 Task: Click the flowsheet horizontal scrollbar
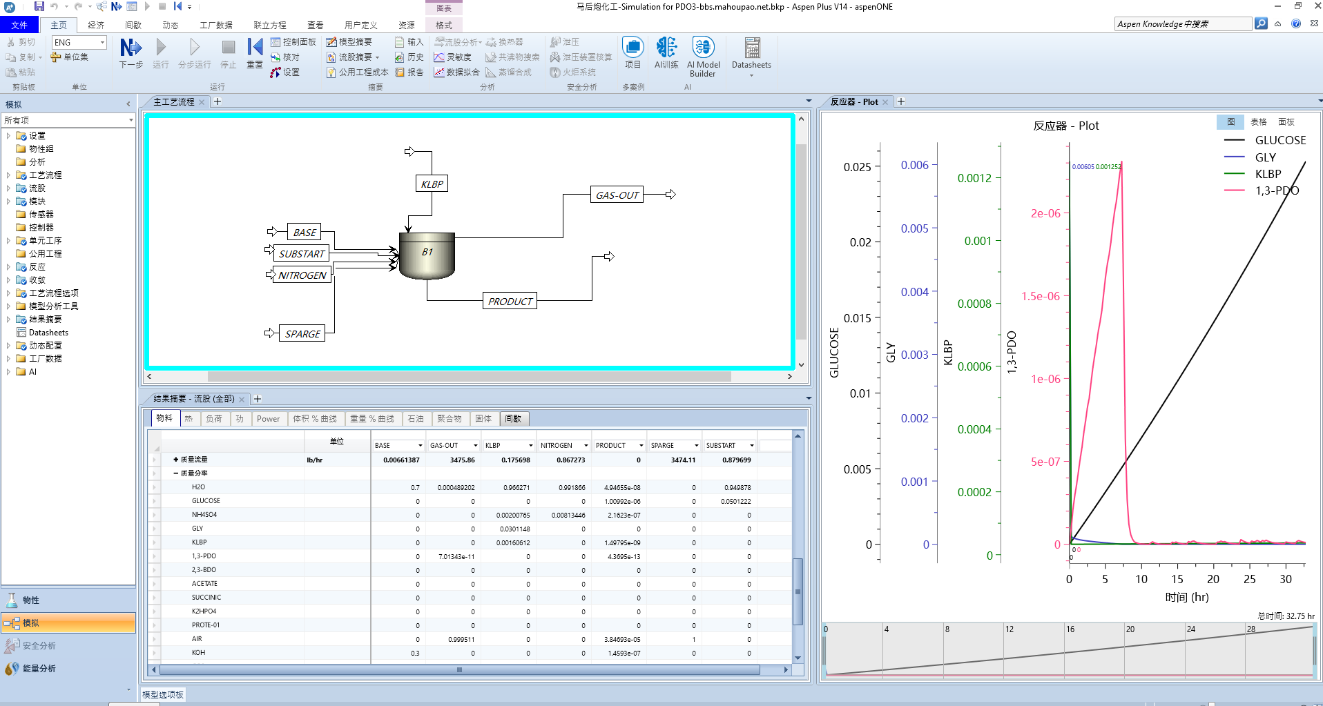(x=469, y=377)
